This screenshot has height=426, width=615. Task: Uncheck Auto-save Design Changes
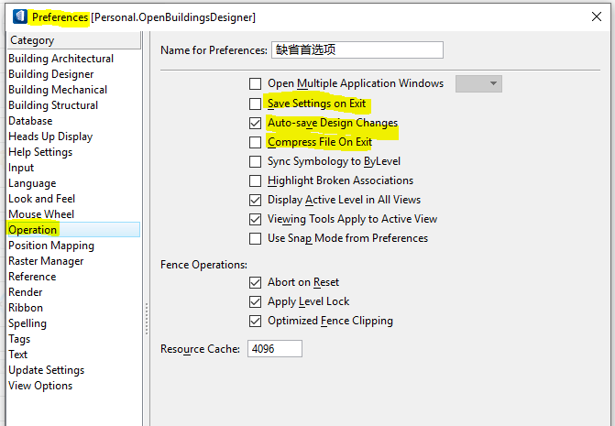click(x=256, y=123)
